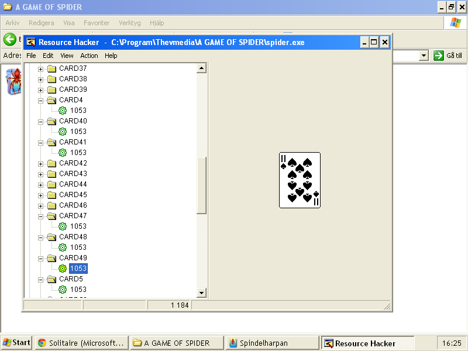468x351 pixels.
Task: Expand the CARD44 tree node
Action: pos(40,185)
